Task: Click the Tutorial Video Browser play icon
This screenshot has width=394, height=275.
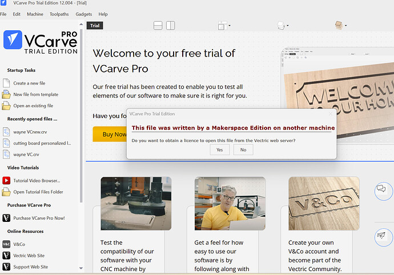Action: tap(6, 180)
